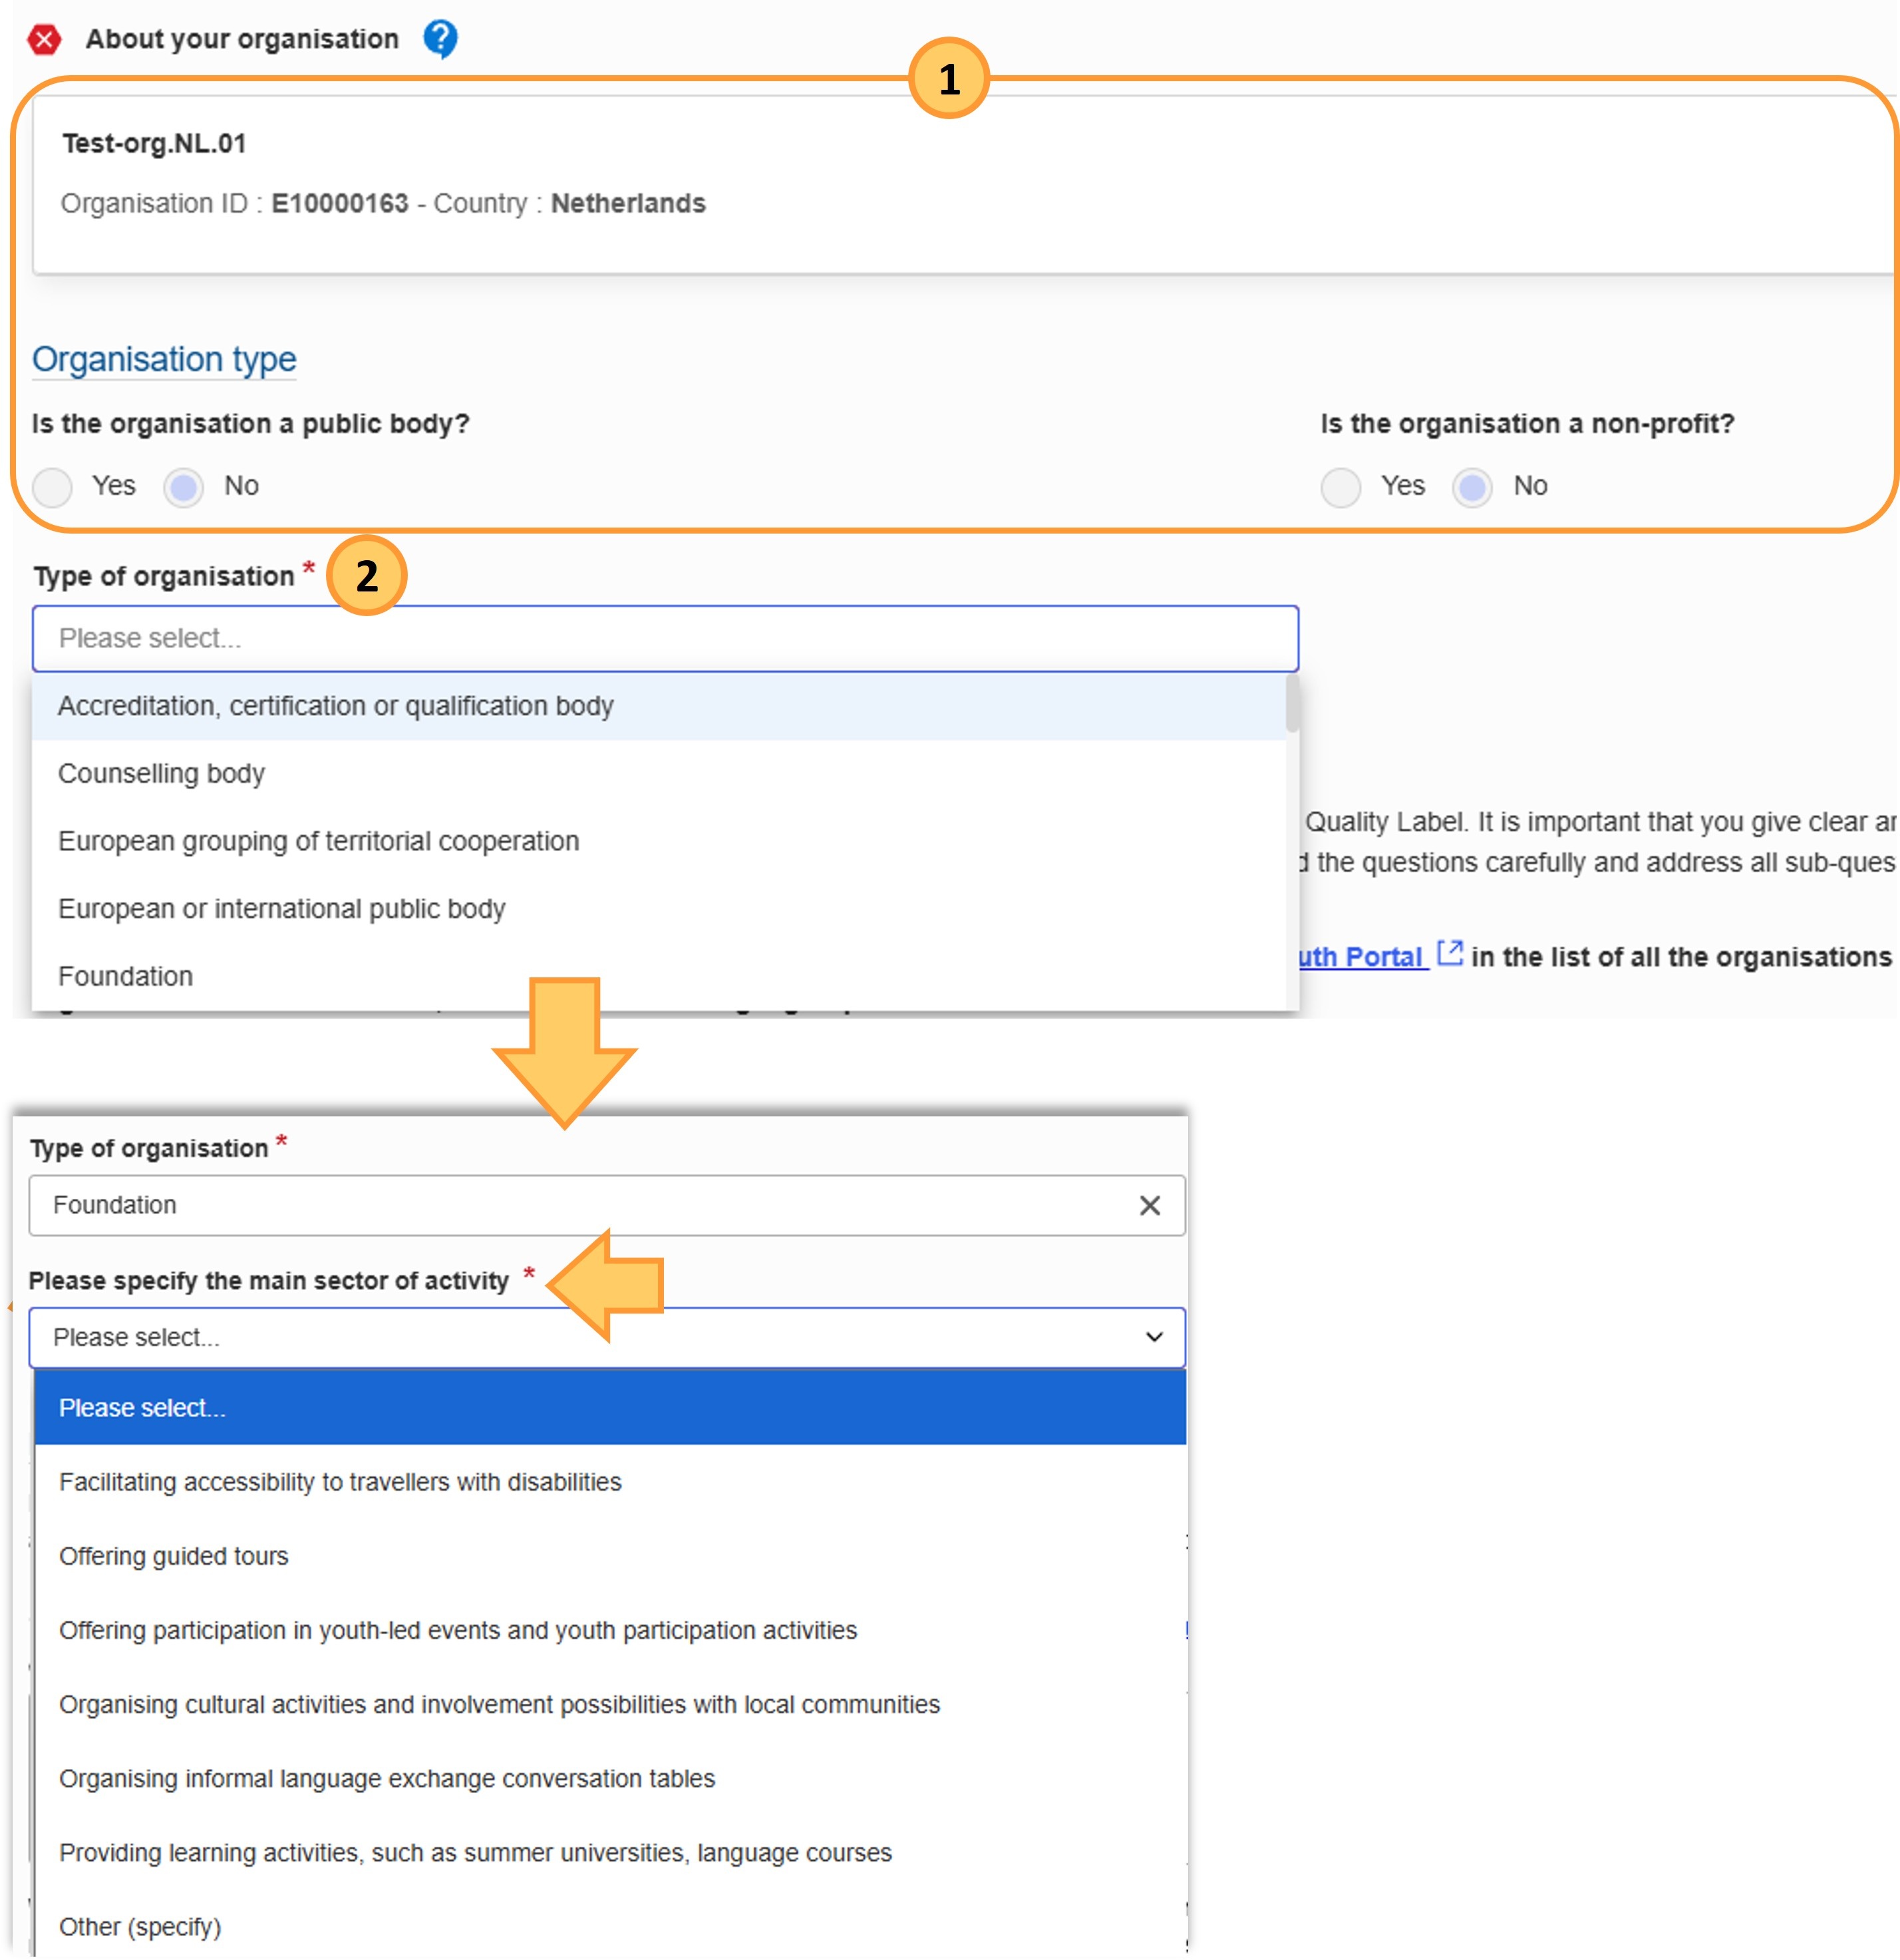Viewport: 1900px width, 1960px height.
Task: Select No for non-profit question
Action: (1472, 487)
